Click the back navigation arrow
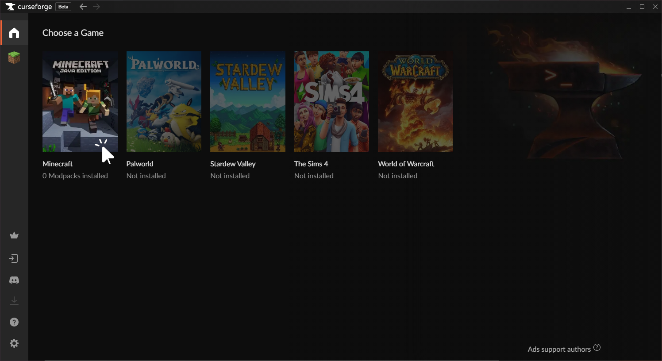Viewport: 662px width, 361px height. pyautogui.click(x=83, y=7)
